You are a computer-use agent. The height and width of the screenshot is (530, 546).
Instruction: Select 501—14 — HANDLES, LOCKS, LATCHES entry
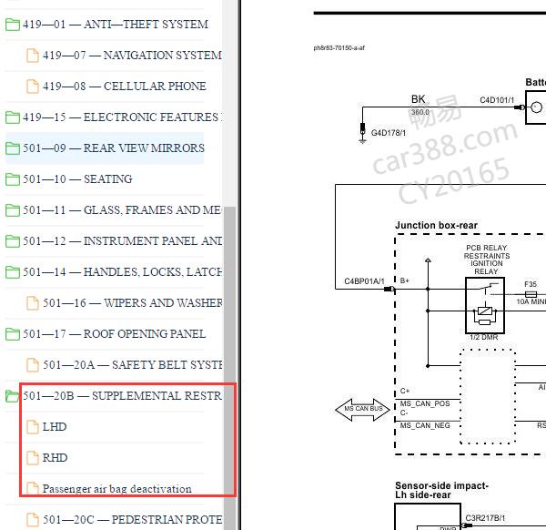click(x=122, y=272)
